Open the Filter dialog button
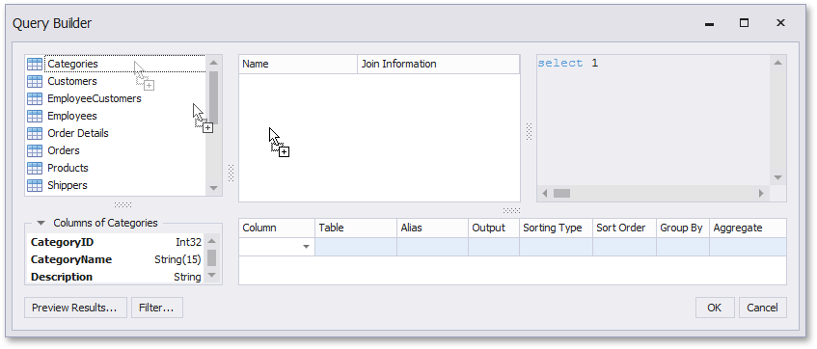 pyautogui.click(x=157, y=308)
